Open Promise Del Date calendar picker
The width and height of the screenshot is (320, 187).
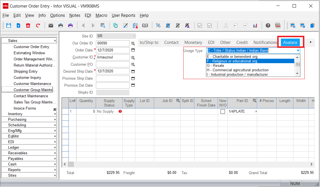133,85
